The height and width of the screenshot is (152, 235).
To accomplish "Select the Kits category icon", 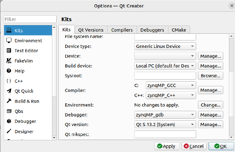I will [9, 31].
